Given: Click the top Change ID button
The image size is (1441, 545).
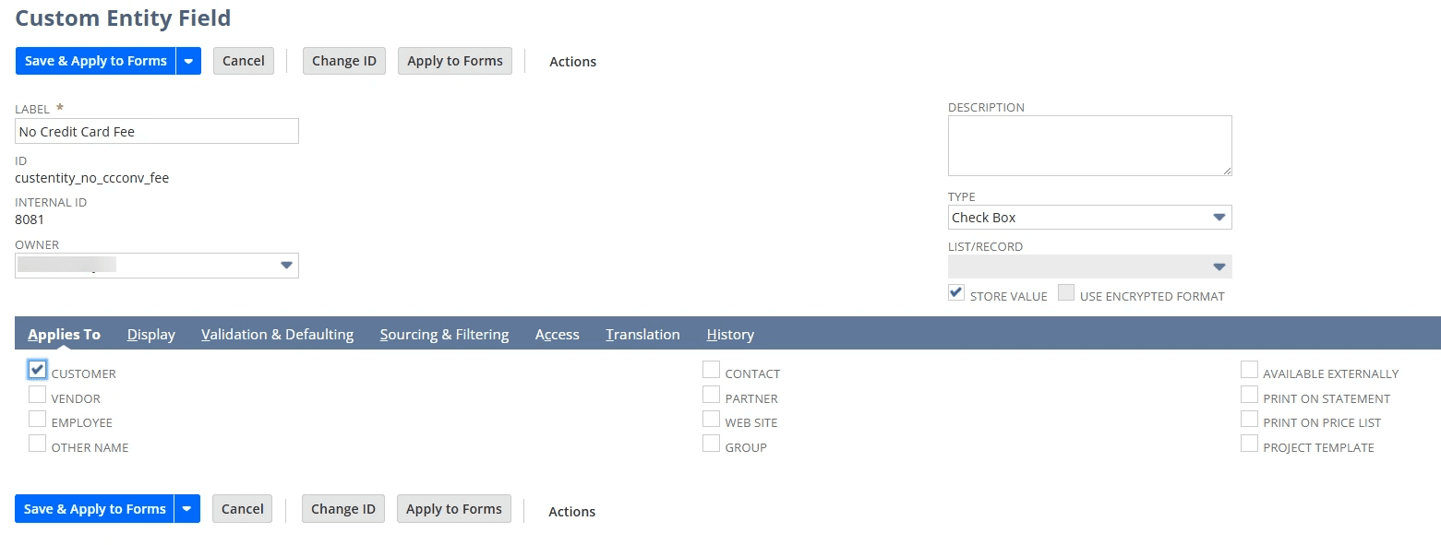Looking at the screenshot, I should click(344, 61).
